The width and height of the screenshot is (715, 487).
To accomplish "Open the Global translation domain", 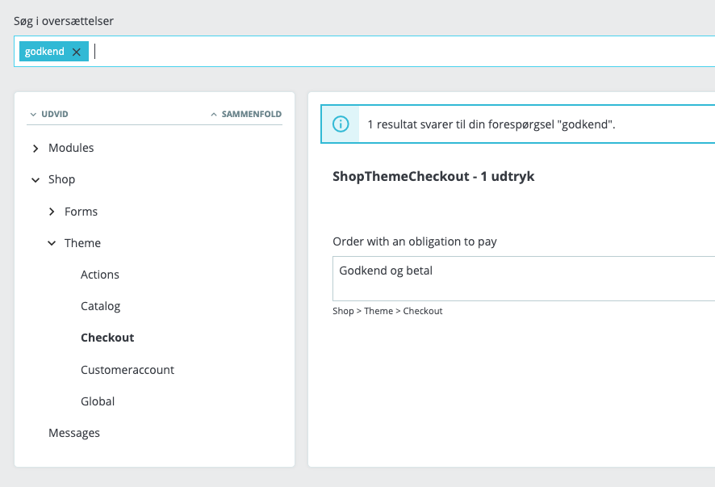I will click(x=98, y=401).
